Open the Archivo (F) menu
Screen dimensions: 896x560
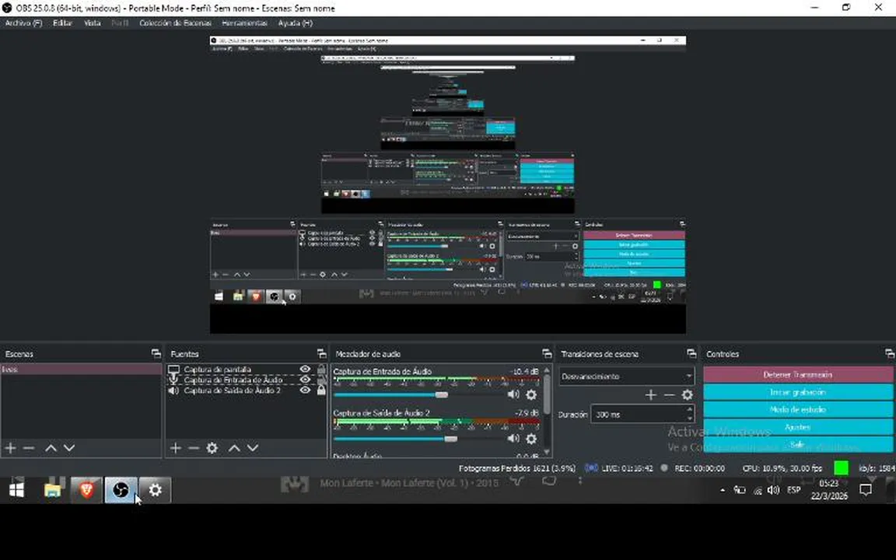coord(23,23)
